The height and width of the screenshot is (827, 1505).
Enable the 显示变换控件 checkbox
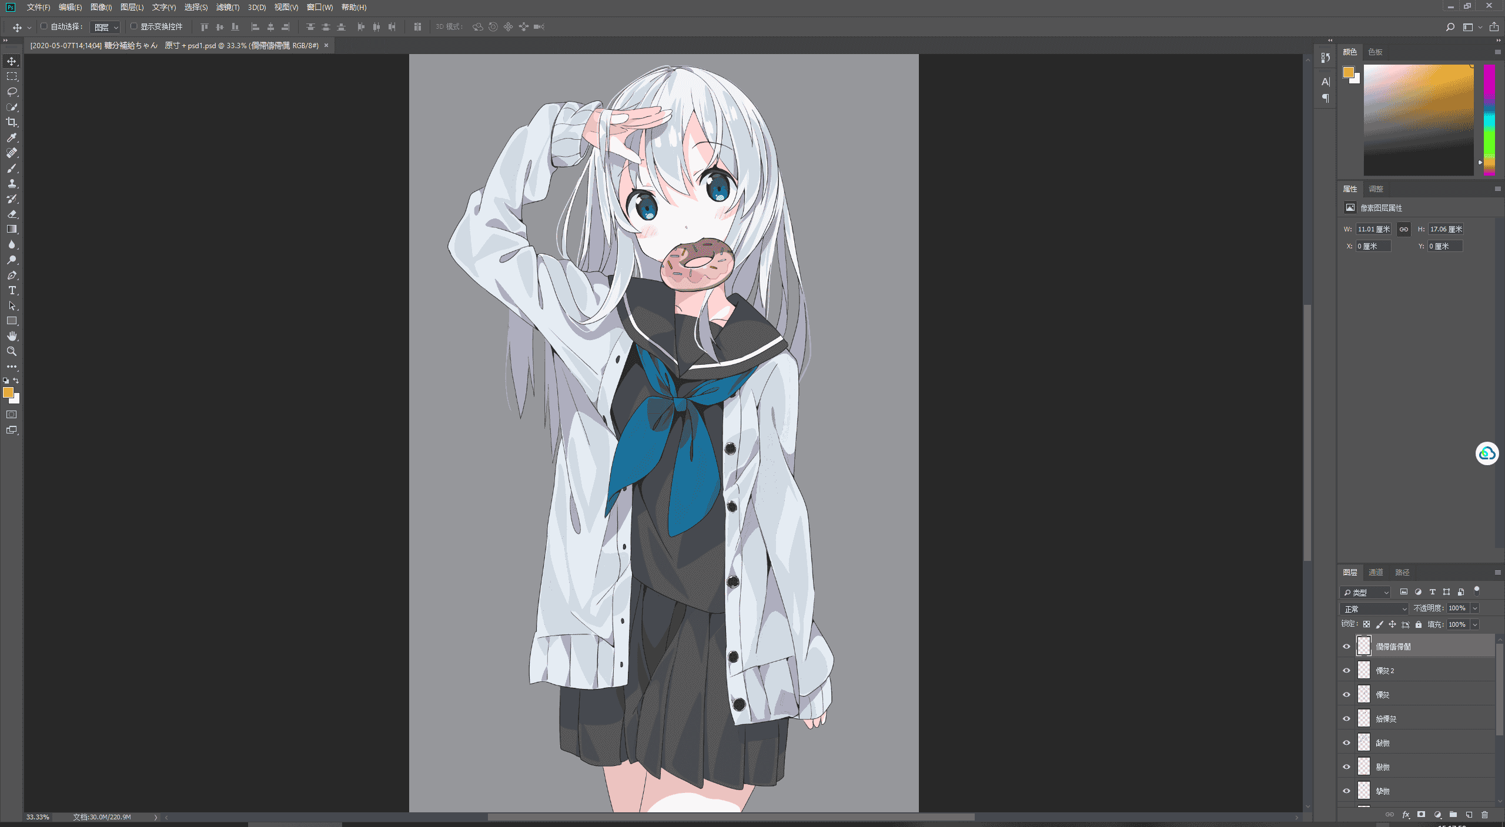pos(133,26)
